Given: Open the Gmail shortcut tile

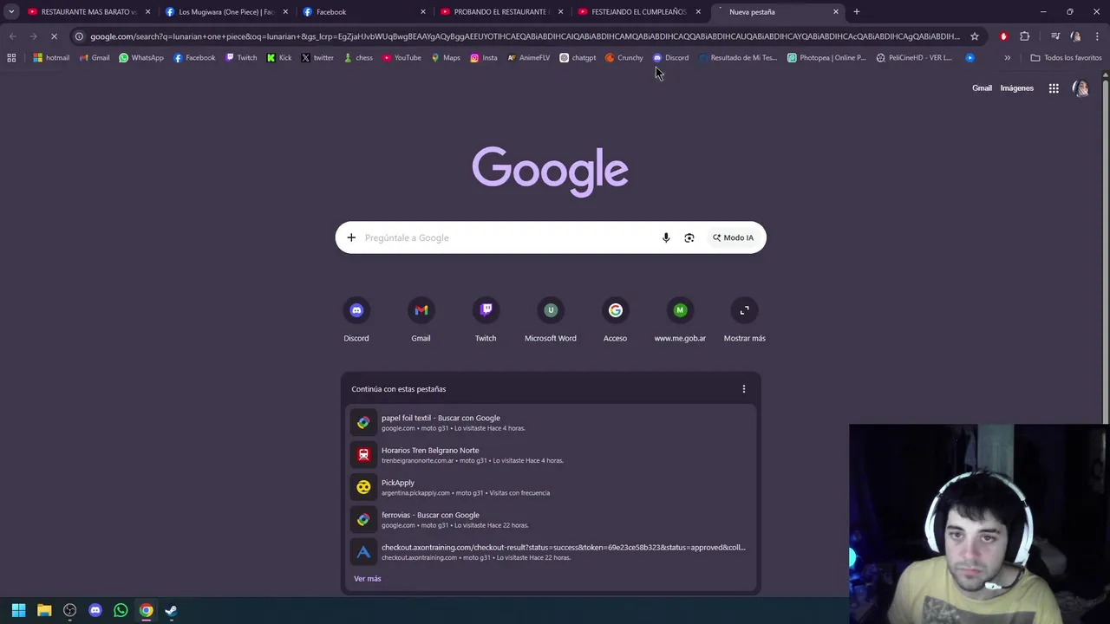Looking at the screenshot, I should click(421, 320).
